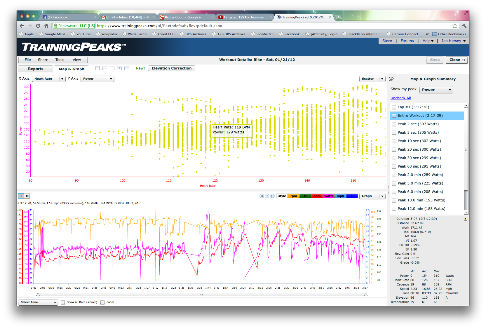Open the Tools menu
Viewport: 486px width, 329px height.
60,60
